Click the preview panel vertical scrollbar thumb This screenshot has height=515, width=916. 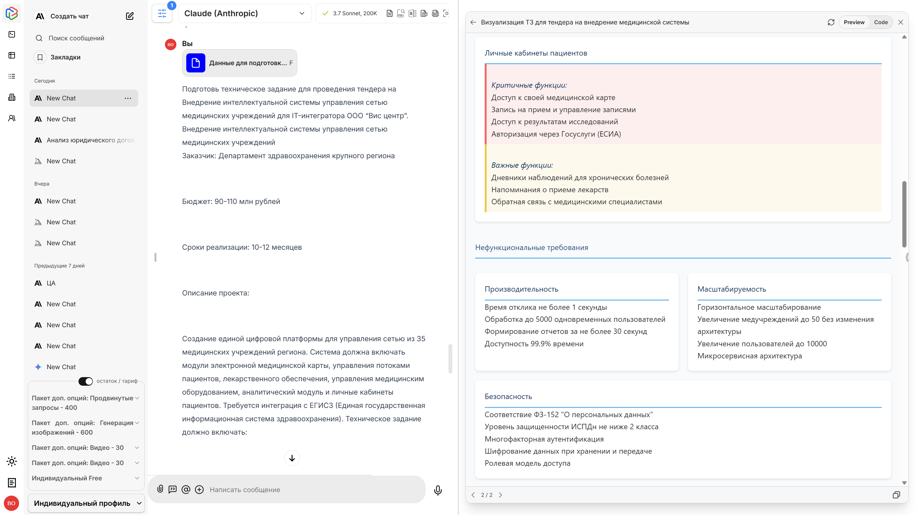pyautogui.click(x=904, y=214)
